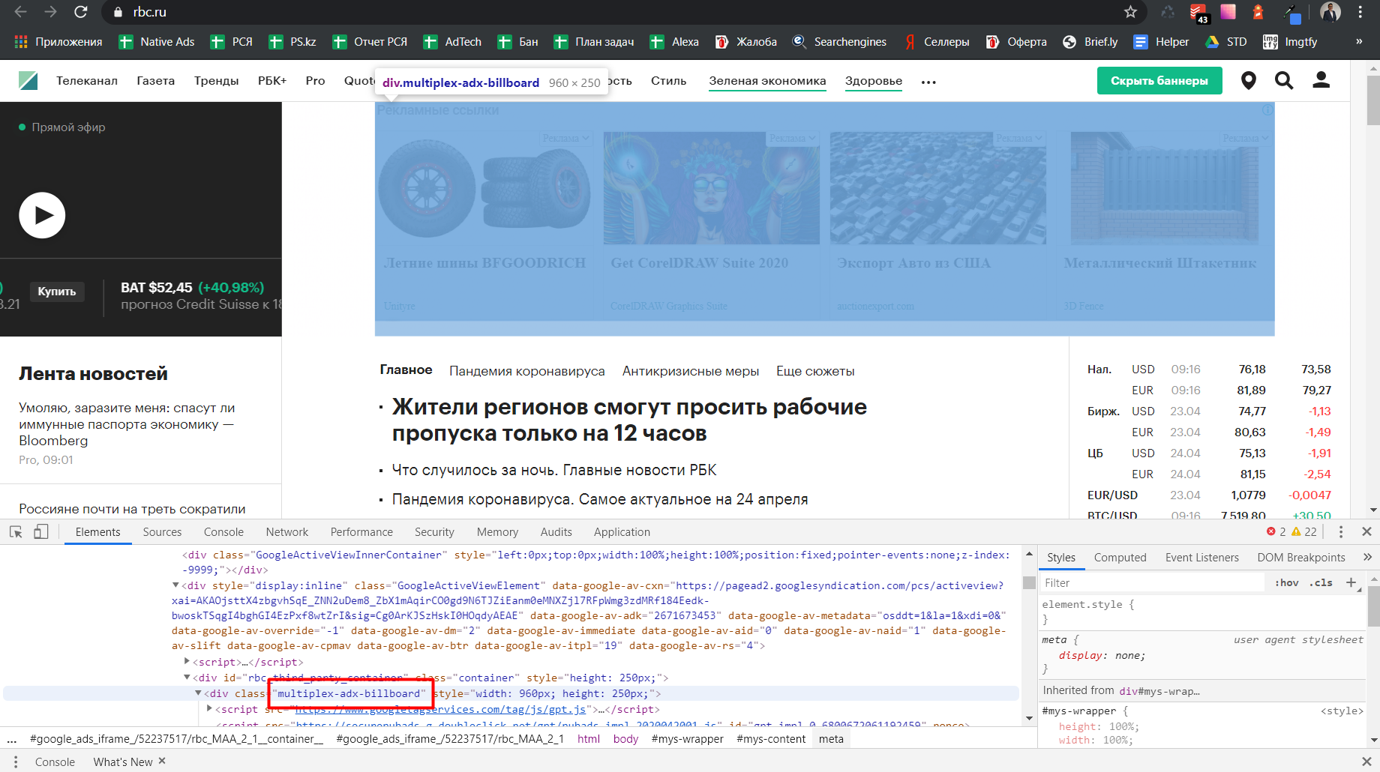This screenshot has height=772, width=1380.
Task: Open the color picker eyedropper extension
Action: coord(1292,13)
